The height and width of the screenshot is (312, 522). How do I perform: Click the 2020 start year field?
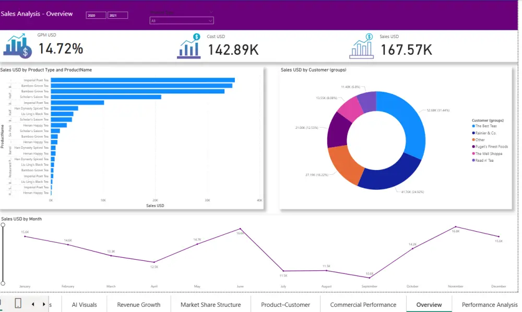96,15
